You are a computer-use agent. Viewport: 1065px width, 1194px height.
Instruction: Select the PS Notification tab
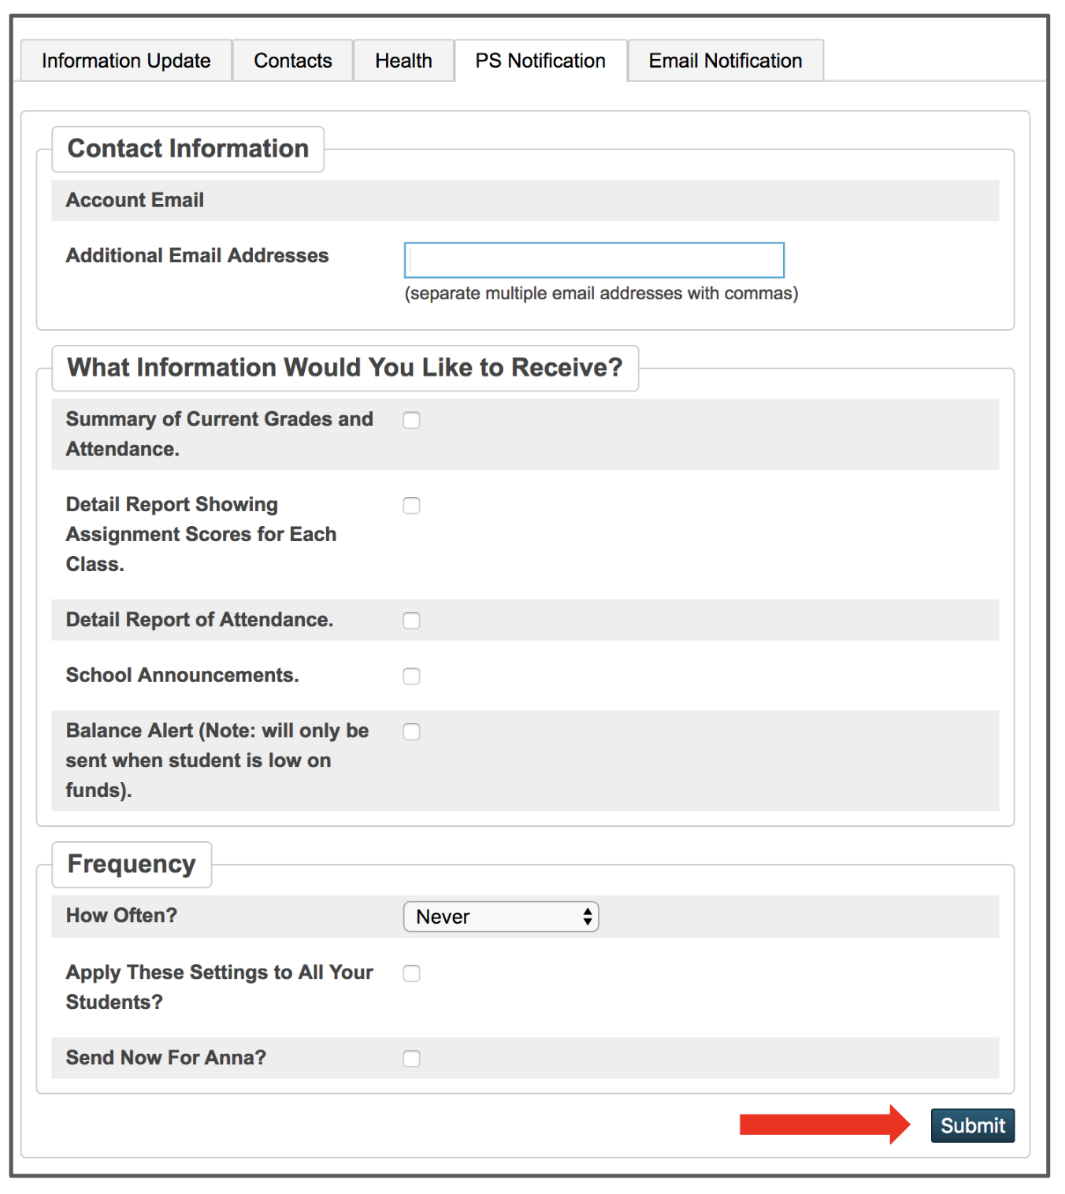(x=540, y=61)
